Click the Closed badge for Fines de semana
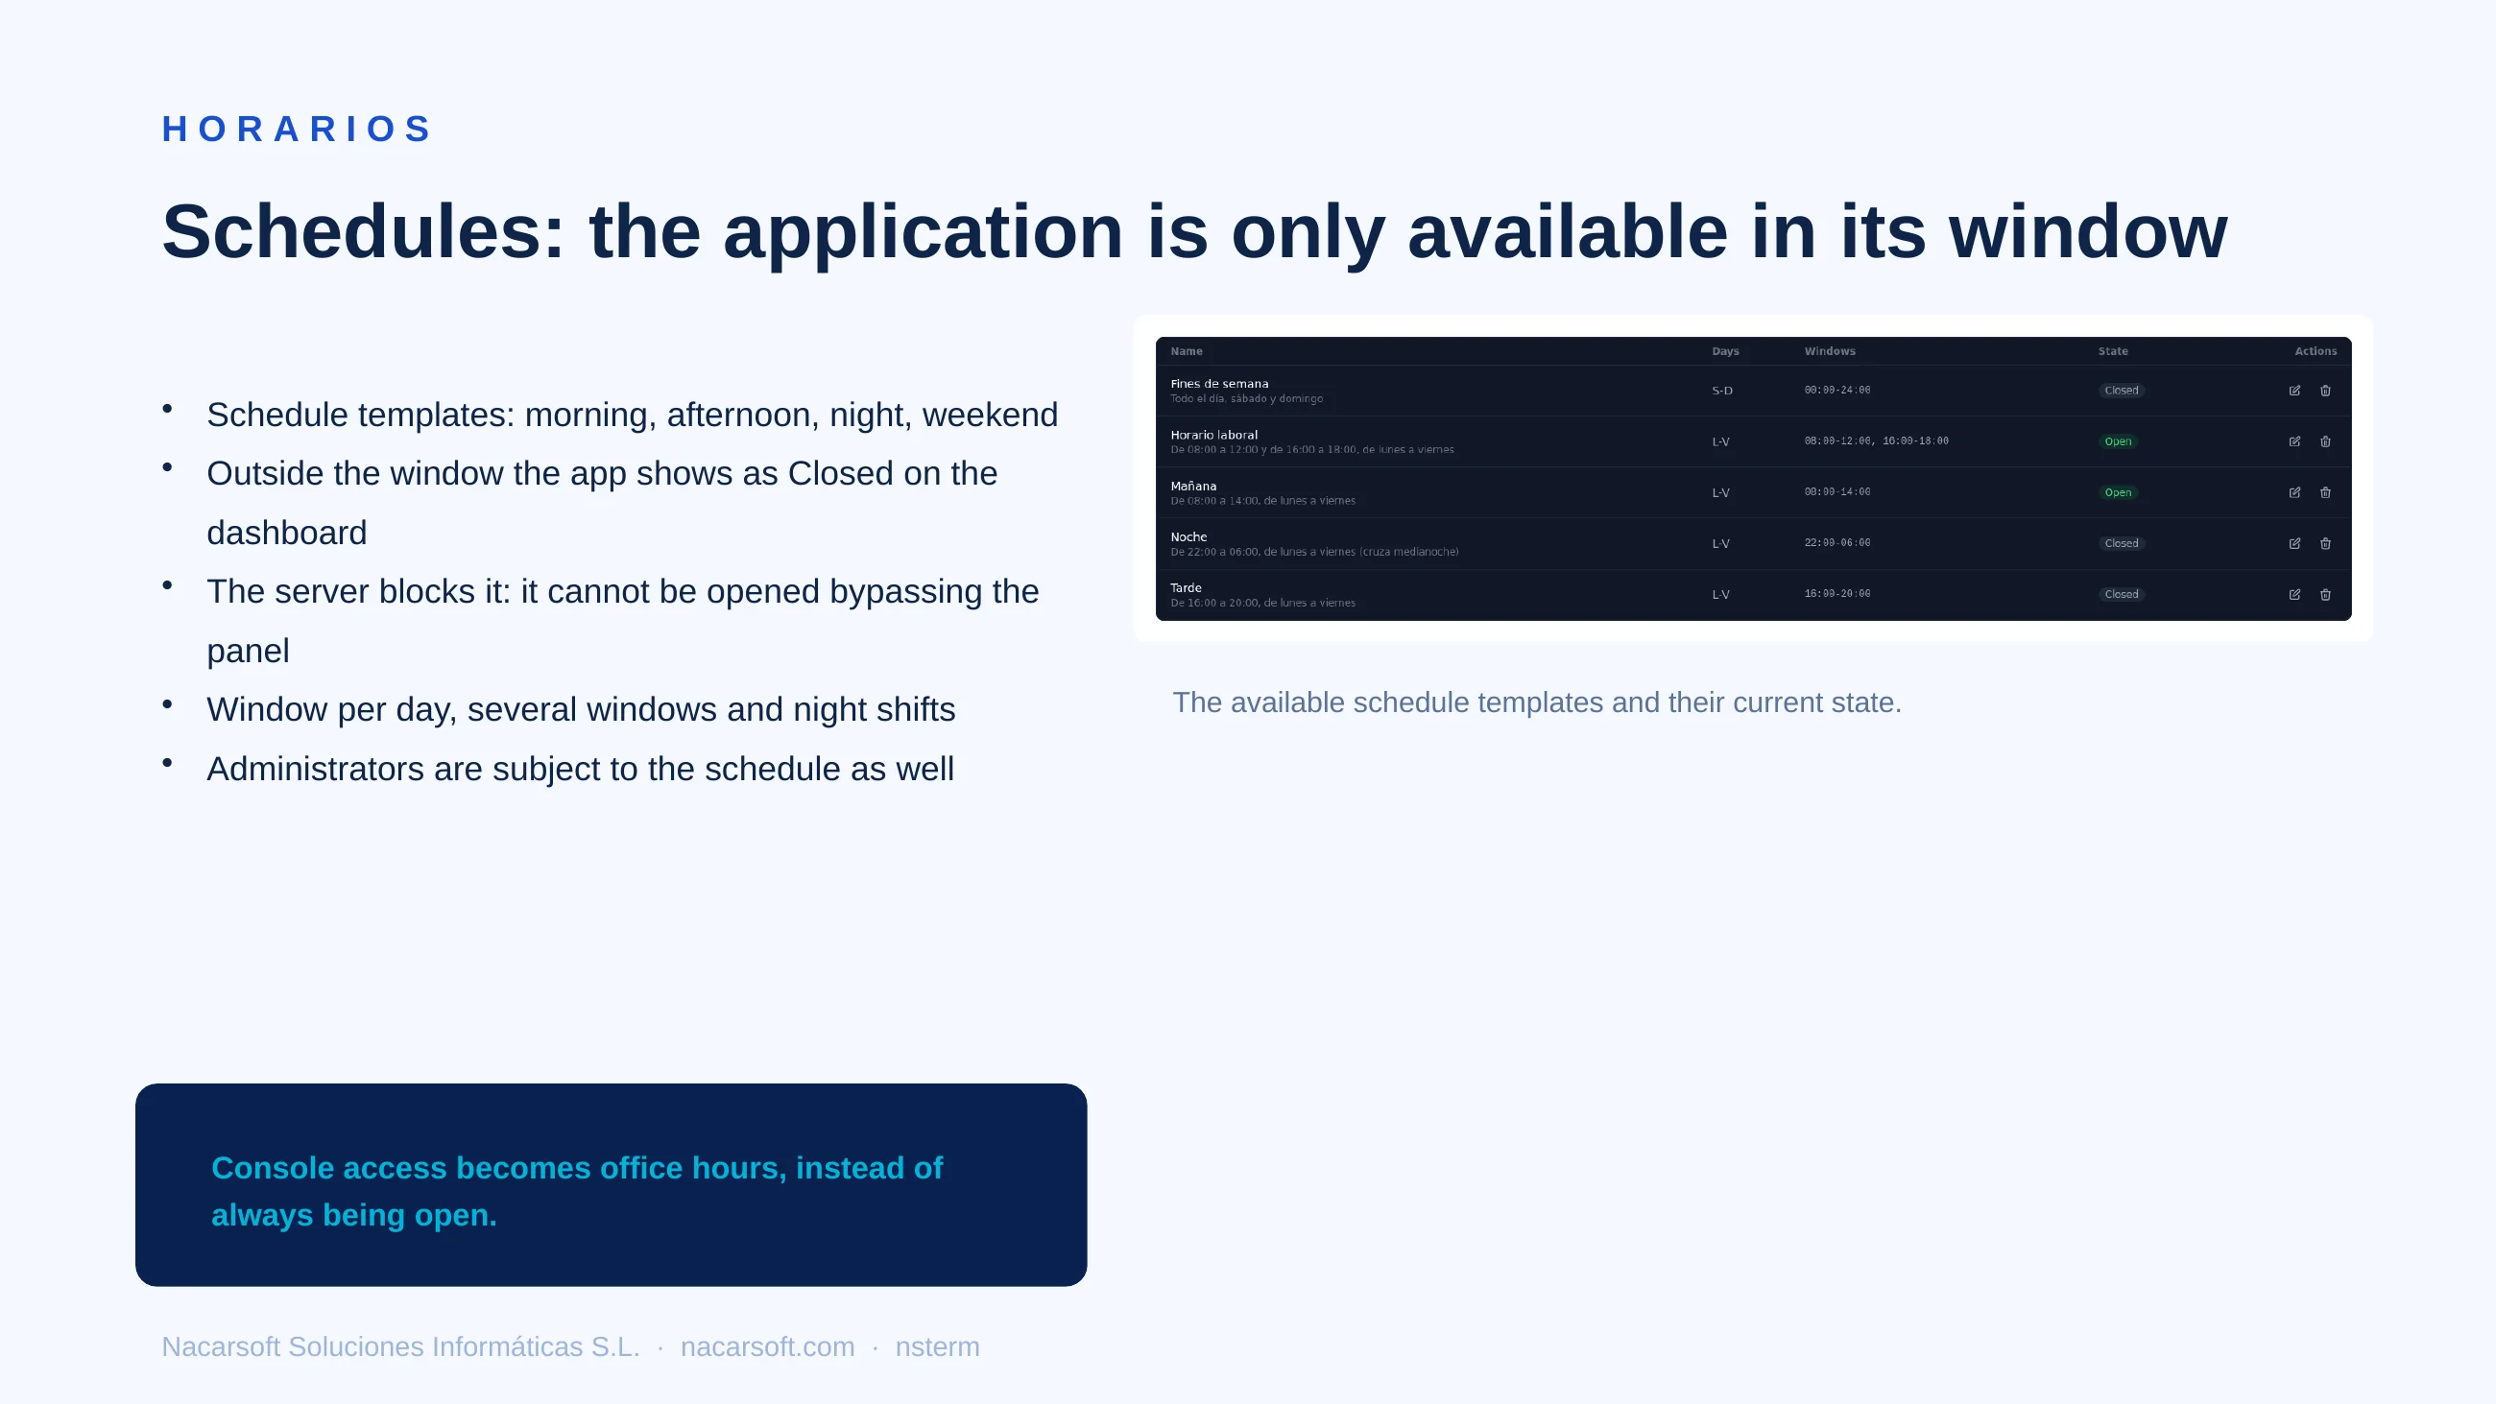This screenshot has height=1404, width=2496. tap(2121, 391)
